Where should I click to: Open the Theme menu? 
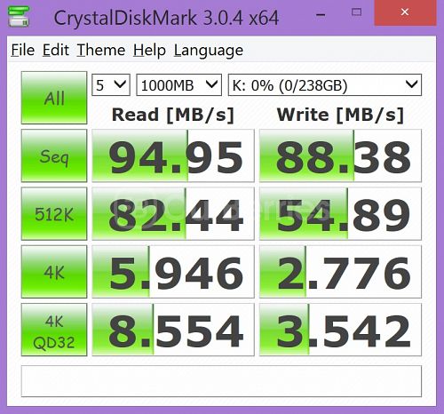[x=101, y=50]
